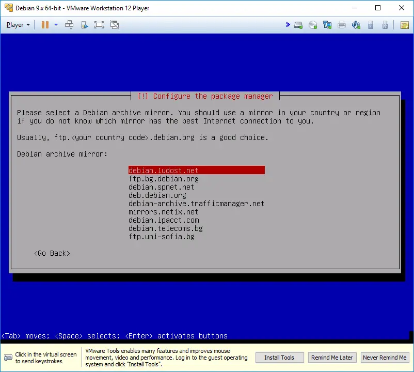Image resolution: width=414 pixels, height=372 pixels.
Task: Activate the Go Back button
Action: pos(52,253)
